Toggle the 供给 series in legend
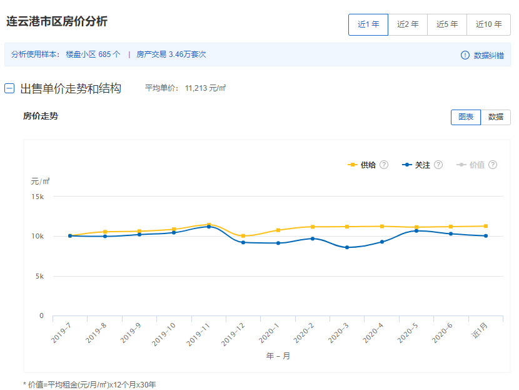Screen dimensions: 519x390 pyautogui.click(x=362, y=165)
